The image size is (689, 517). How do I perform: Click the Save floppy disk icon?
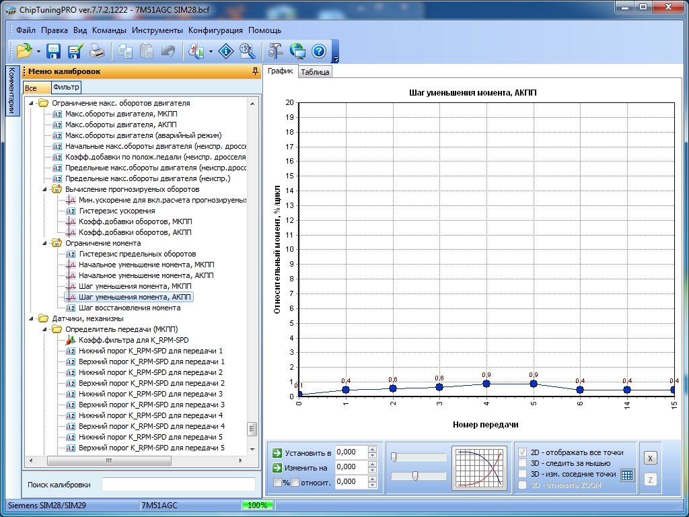[x=54, y=51]
